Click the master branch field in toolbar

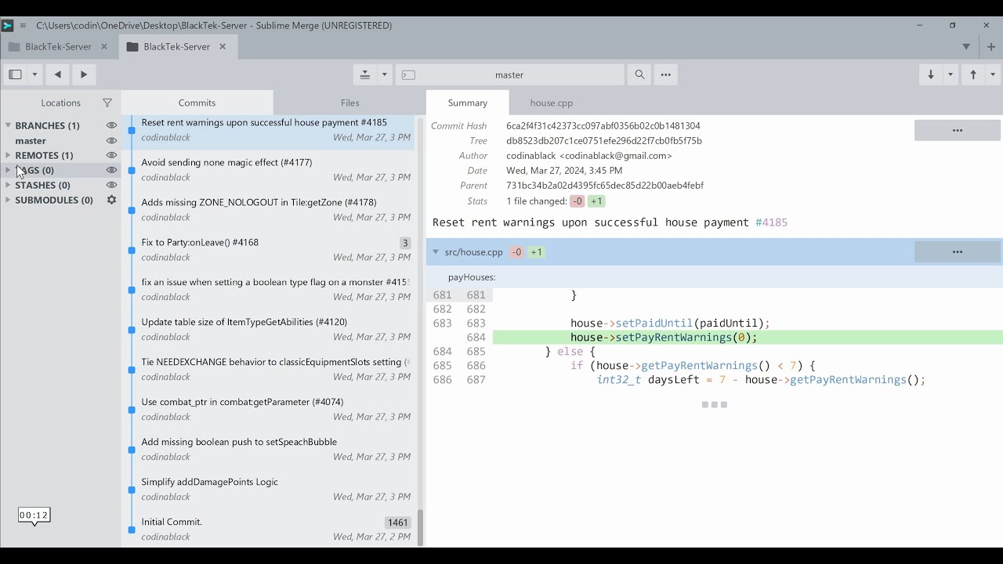(509, 74)
